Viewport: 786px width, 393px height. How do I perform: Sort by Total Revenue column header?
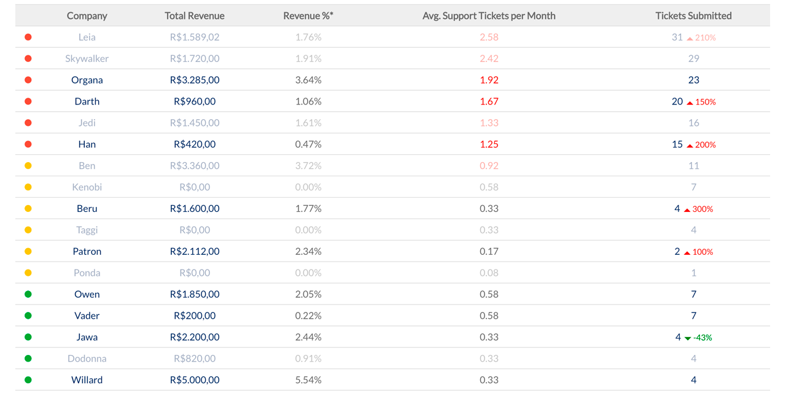[195, 15]
